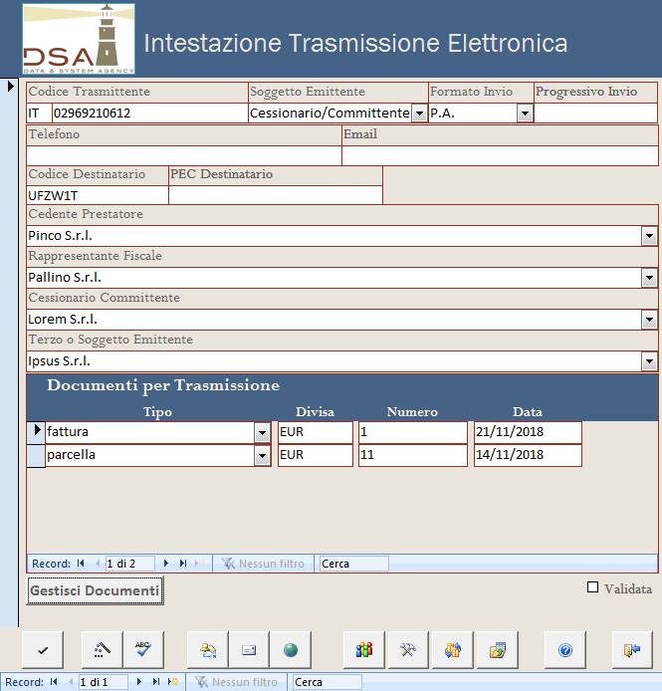Open the Cedente Prestatore dropdown list
This screenshot has width=662, height=691.
point(649,236)
